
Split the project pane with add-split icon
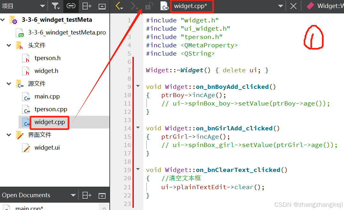(x=87, y=6)
